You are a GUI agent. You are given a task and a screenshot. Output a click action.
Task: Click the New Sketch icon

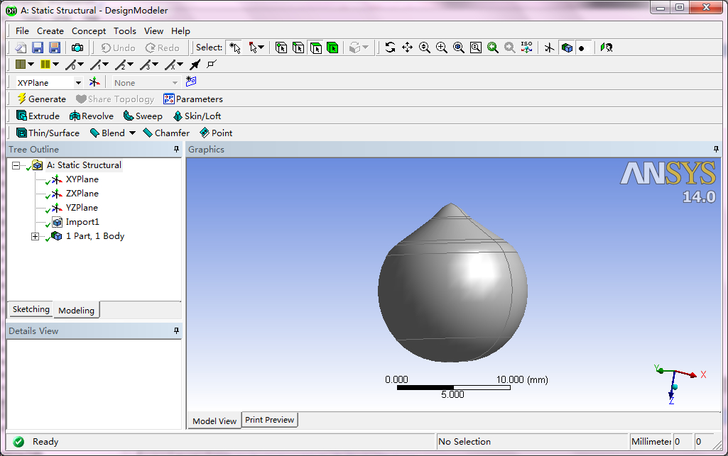(191, 82)
